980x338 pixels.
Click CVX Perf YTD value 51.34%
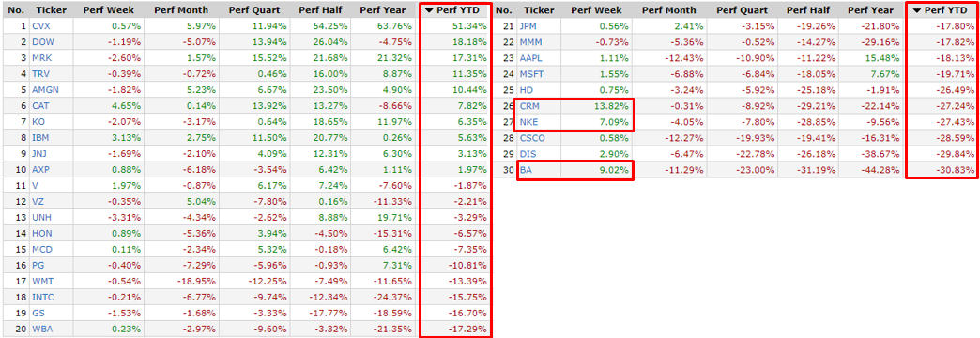click(x=470, y=26)
